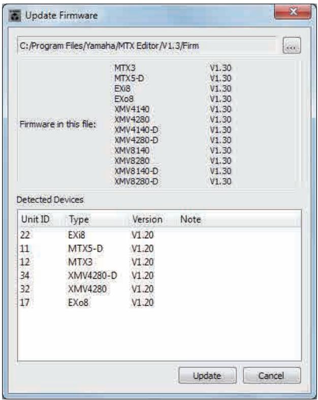Click the 'Firmware in this file:' label
Image resolution: width=318 pixels, height=400 pixels.
tap(58, 125)
